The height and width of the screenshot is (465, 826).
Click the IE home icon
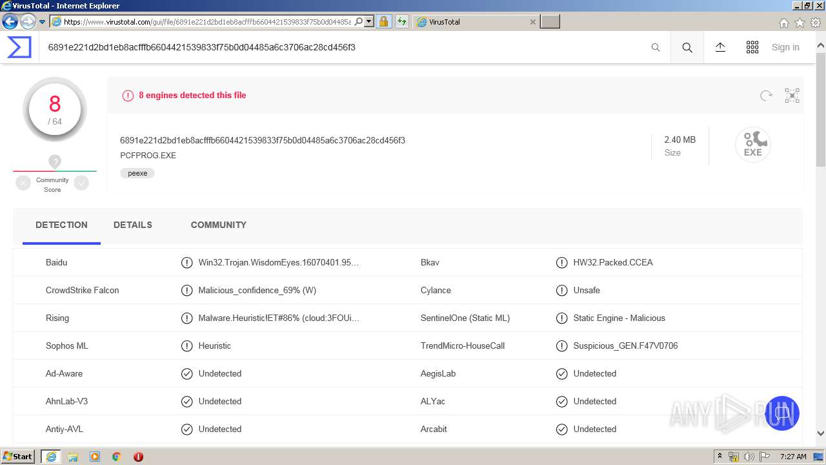783,23
